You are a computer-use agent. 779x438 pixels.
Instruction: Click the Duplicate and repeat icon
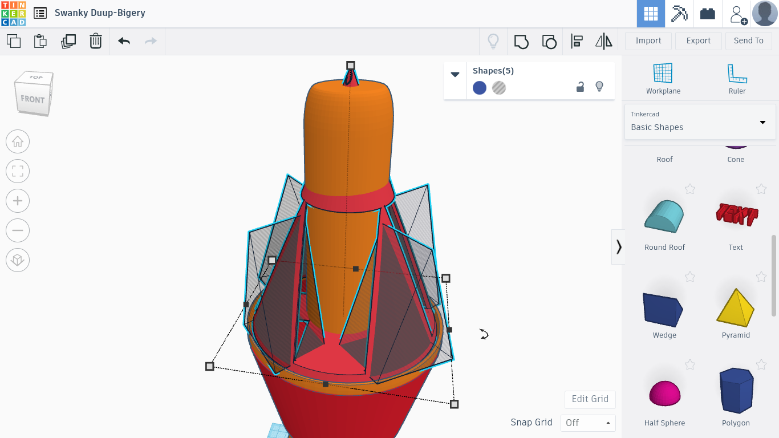[x=68, y=41]
